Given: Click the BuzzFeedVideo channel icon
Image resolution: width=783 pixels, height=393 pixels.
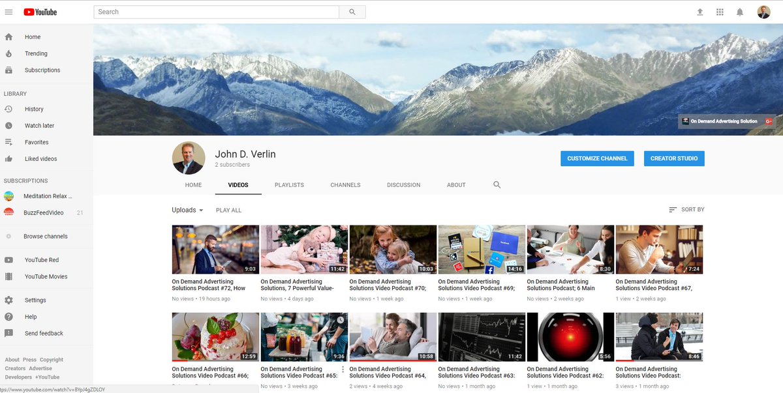Looking at the screenshot, I should coord(8,212).
